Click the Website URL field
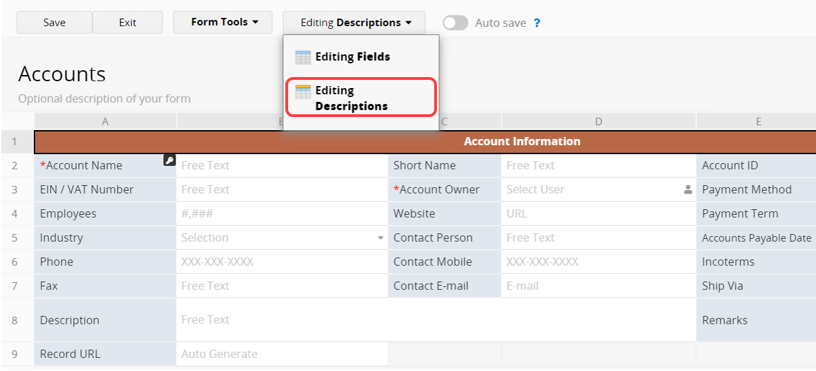Image resolution: width=816 pixels, height=371 pixels. [x=598, y=214]
